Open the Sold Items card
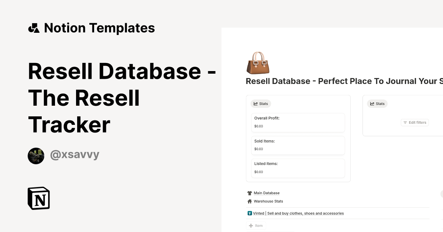This screenshot has height=232, width=443. coord(298,145)
